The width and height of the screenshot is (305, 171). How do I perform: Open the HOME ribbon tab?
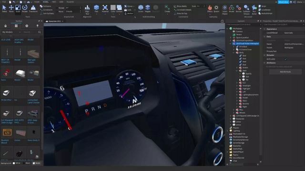37,2
